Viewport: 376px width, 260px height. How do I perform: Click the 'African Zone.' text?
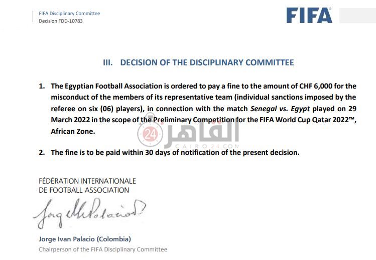[73, 131]
